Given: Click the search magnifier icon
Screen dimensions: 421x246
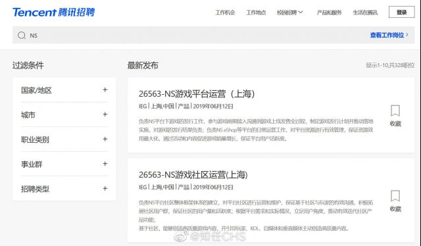Looking at the screenshot, I should [x=22, y=35].
